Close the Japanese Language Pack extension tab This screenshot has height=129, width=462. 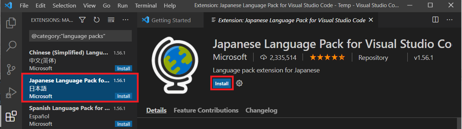point(371,20)
